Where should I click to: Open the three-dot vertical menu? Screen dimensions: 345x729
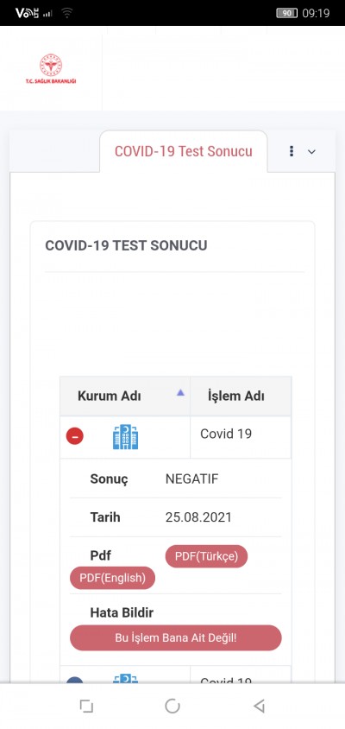click(x=292, y=151)
